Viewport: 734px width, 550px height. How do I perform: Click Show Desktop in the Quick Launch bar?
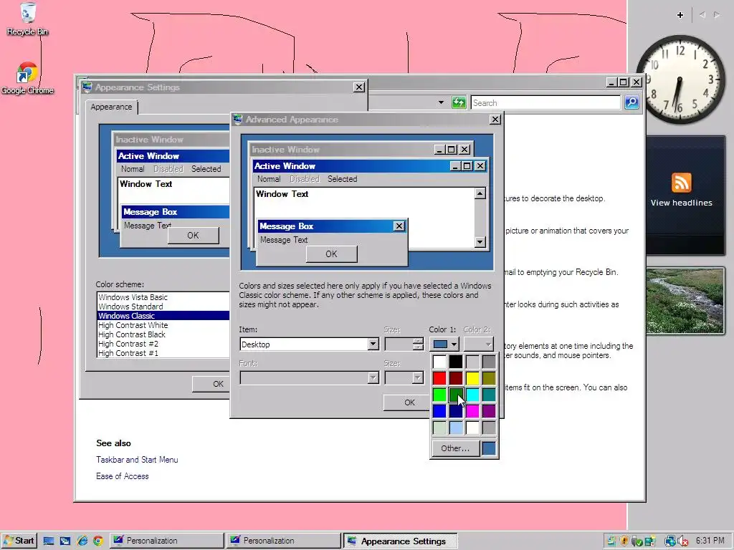click(48, 541)
